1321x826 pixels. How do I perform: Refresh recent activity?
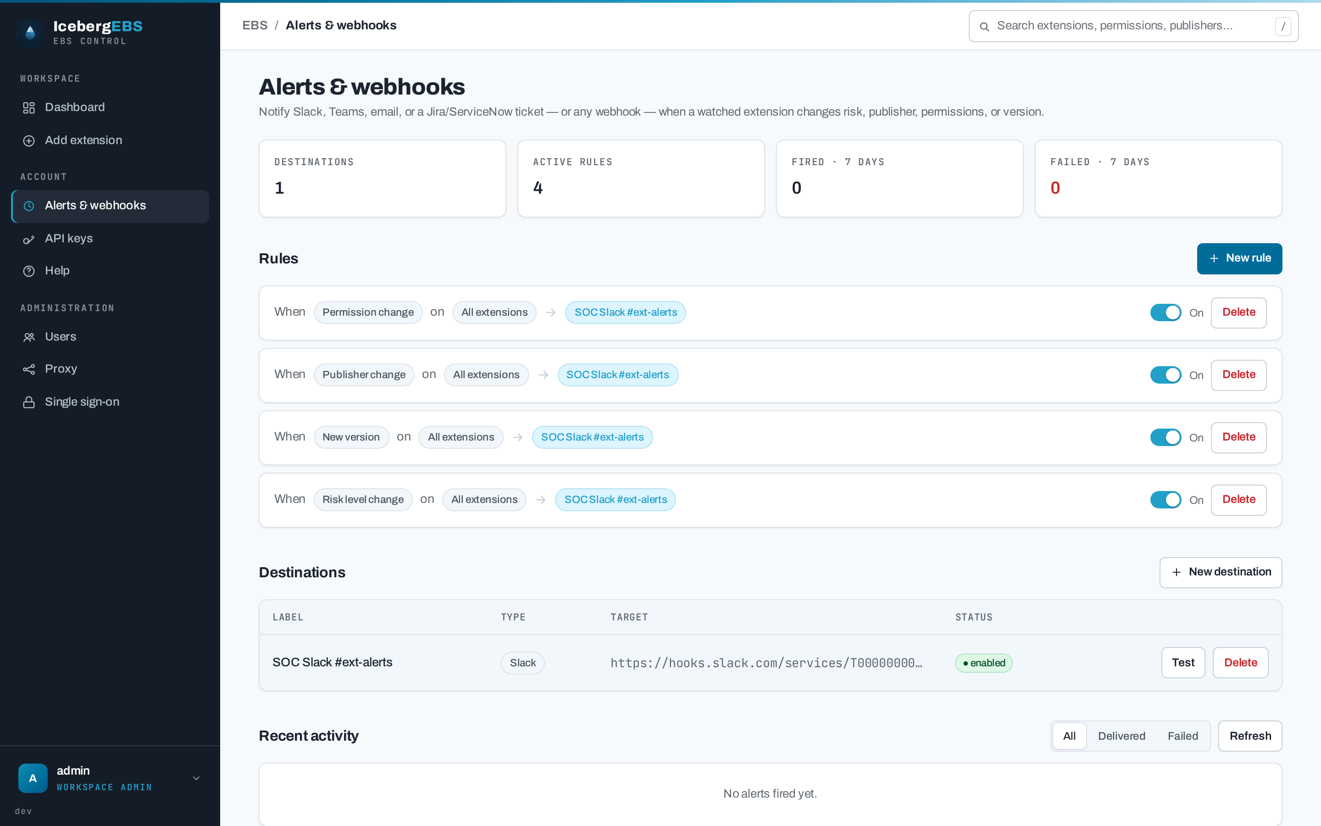pos(1250,736)
